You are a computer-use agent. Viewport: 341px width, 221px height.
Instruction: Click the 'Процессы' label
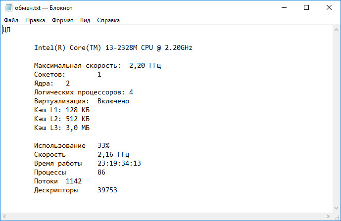point(50,173)
